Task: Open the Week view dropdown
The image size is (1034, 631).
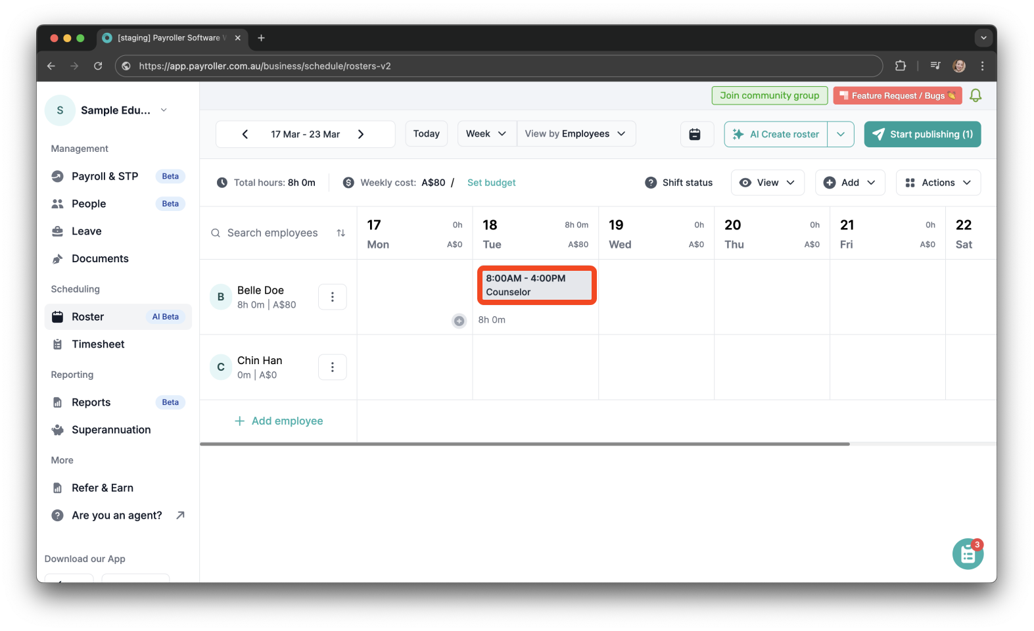Action: coord(486,134)
